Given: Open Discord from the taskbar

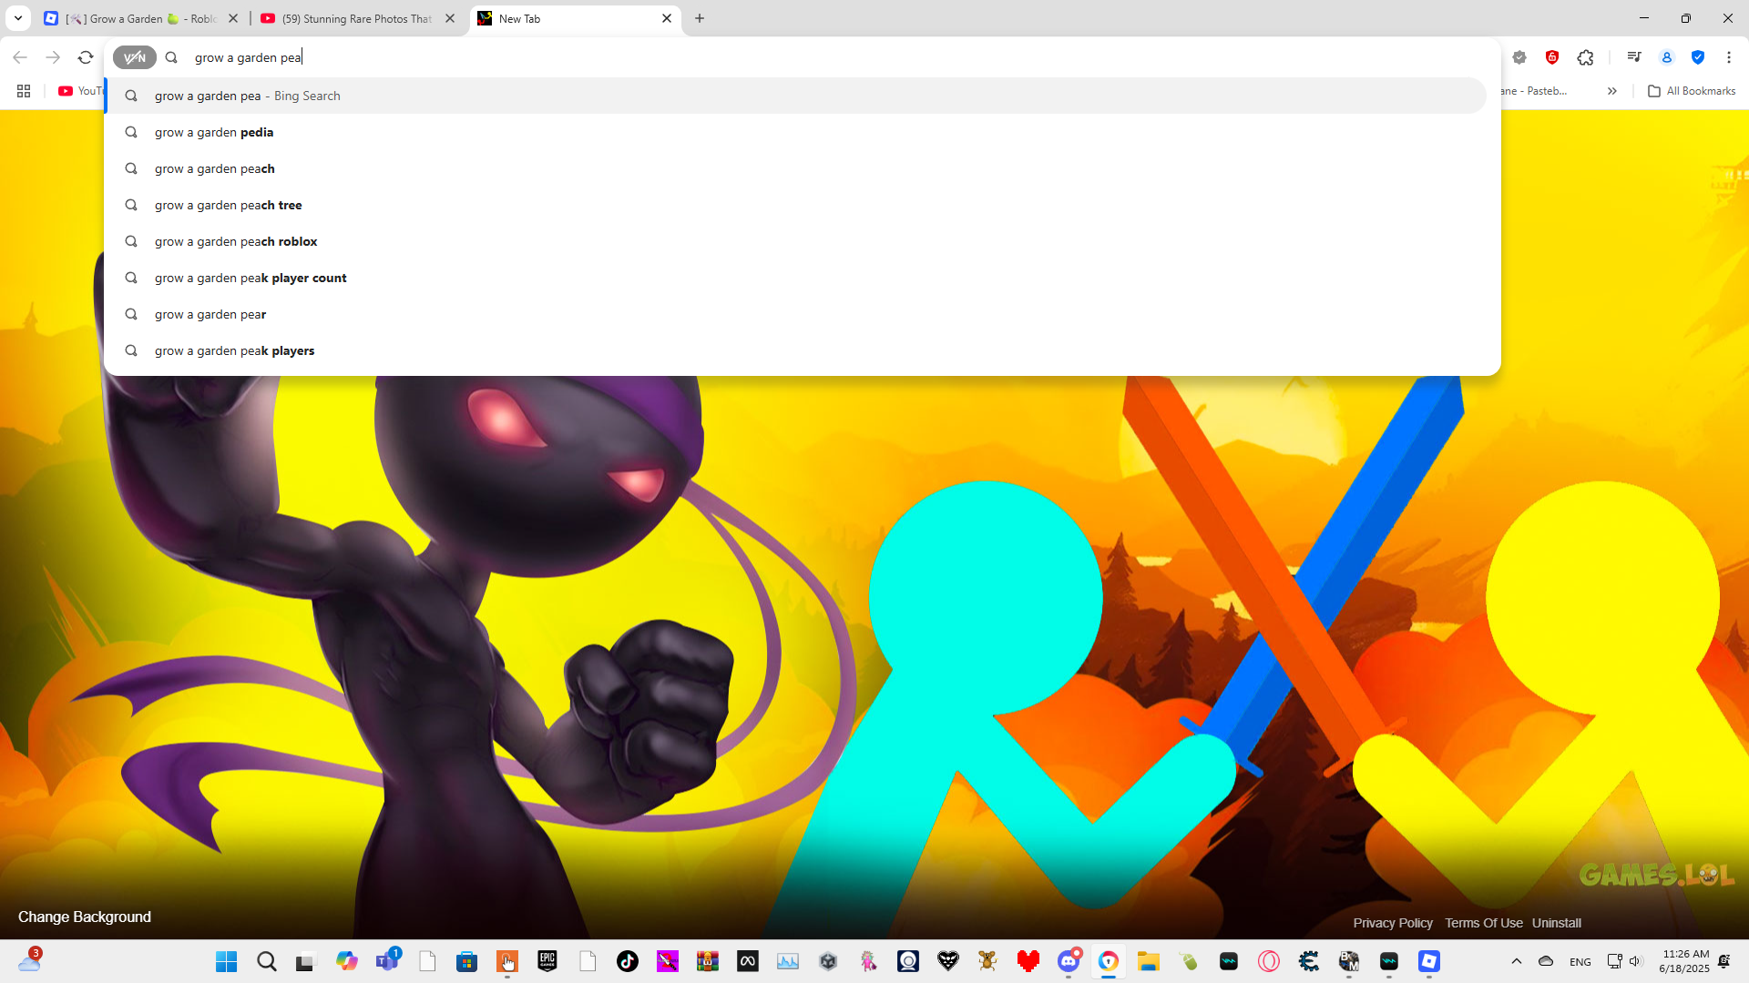Looking at the screenshot, I should coord(1069,961).
